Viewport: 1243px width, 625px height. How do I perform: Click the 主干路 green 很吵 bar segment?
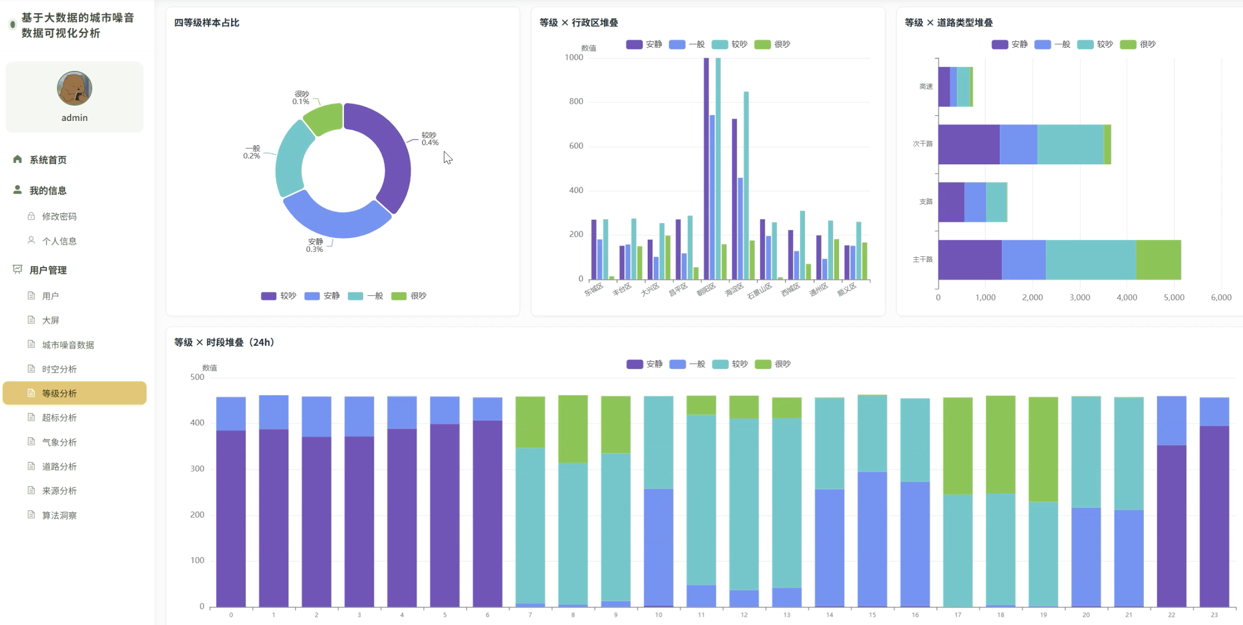point(1158,259)
